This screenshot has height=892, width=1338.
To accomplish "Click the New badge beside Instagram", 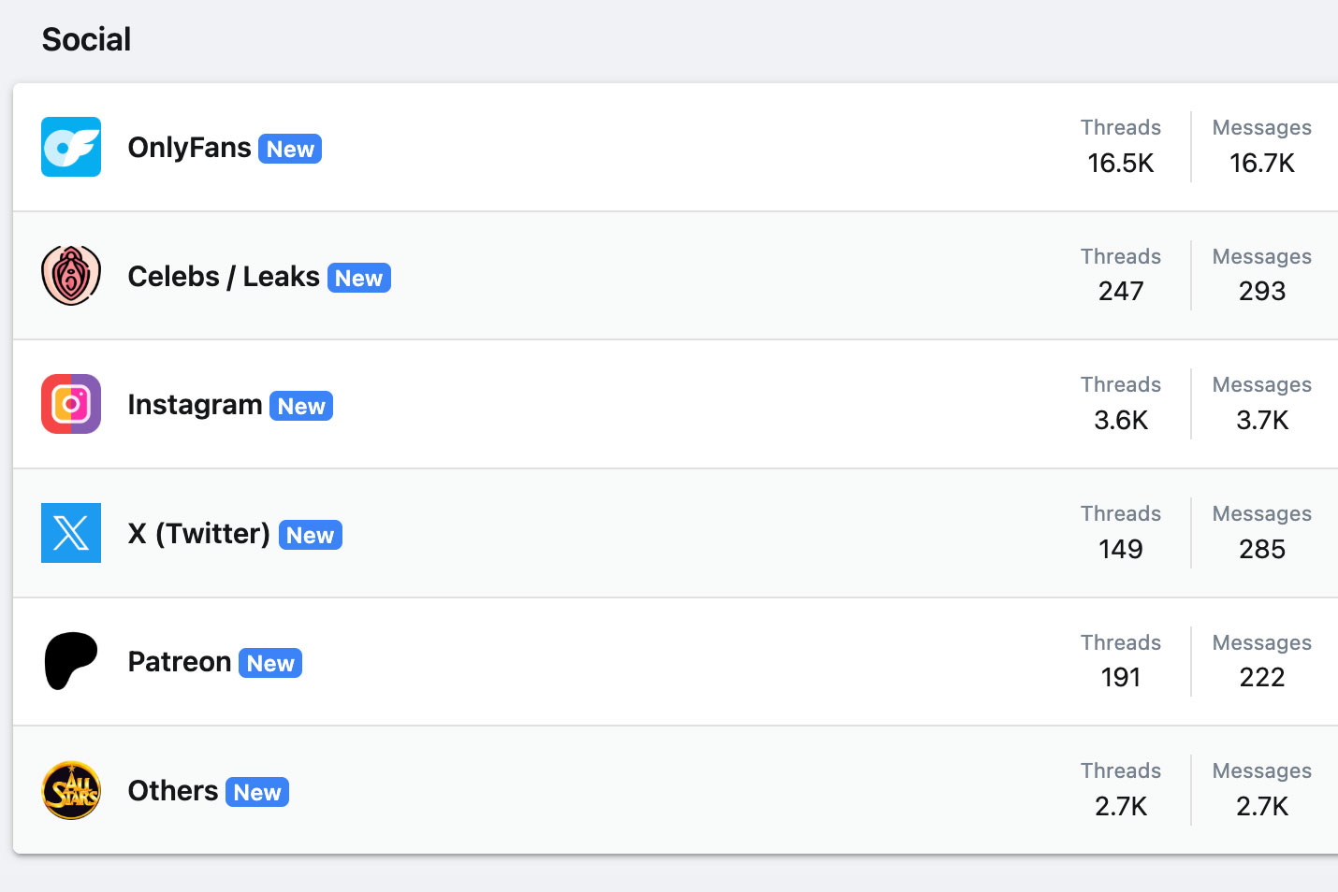I will click(x=301, y=406).
